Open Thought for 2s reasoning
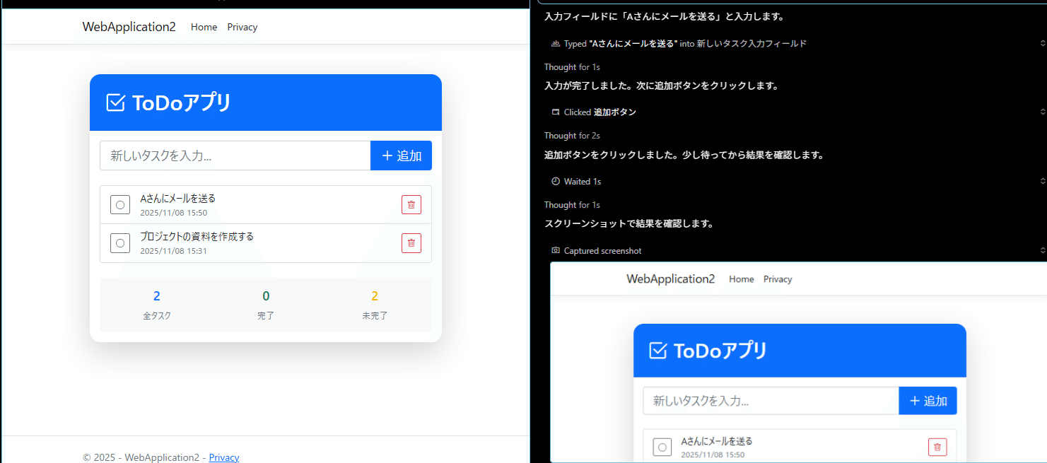This screenshot has height=463, width=1047. tap(572, 136)
